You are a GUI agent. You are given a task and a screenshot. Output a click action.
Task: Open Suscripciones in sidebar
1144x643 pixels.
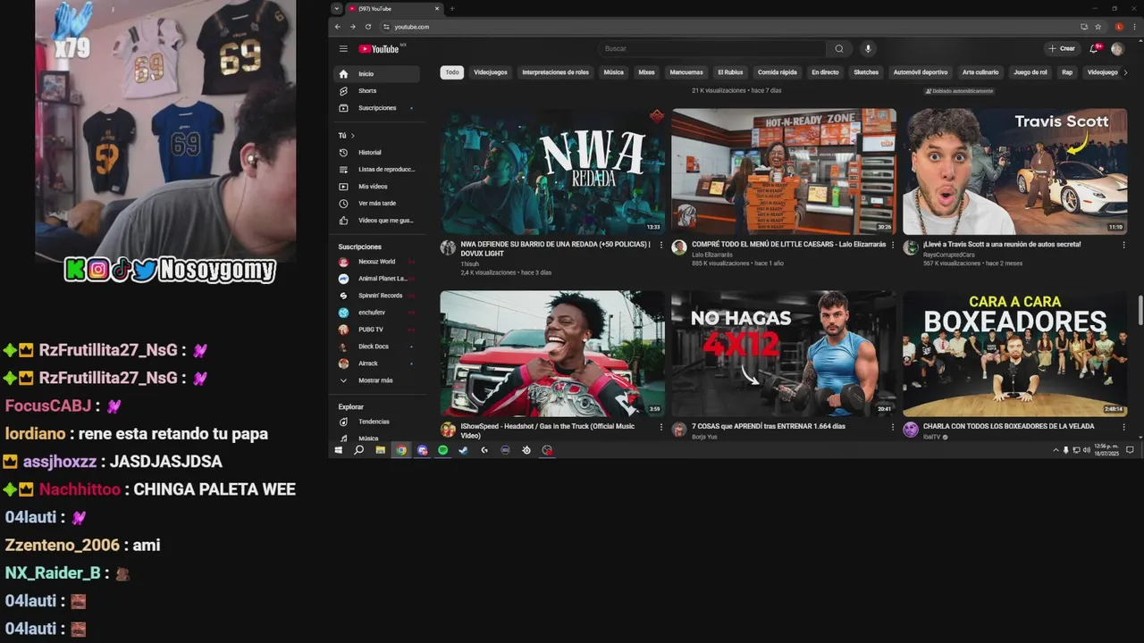coord(376,108)
